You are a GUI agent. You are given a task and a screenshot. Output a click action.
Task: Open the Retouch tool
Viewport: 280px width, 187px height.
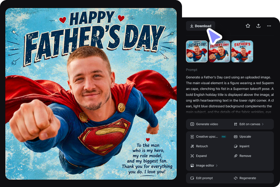tap(199, 146)
